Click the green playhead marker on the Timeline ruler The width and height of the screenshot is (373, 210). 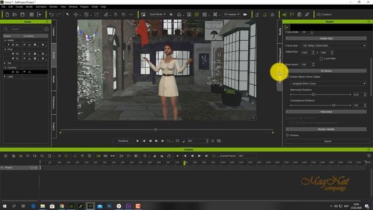pos(184,163)
